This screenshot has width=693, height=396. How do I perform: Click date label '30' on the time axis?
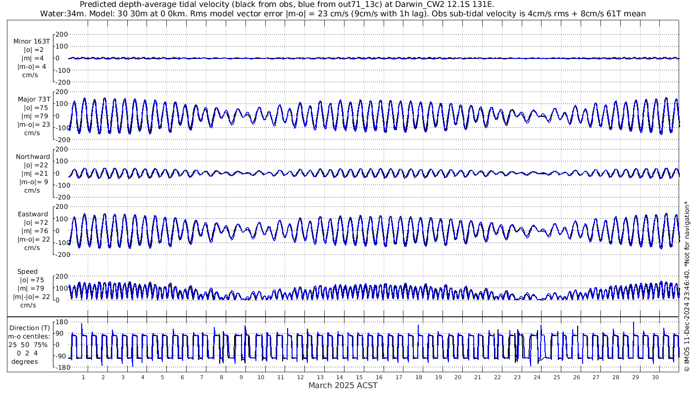(x=655, y=377)
